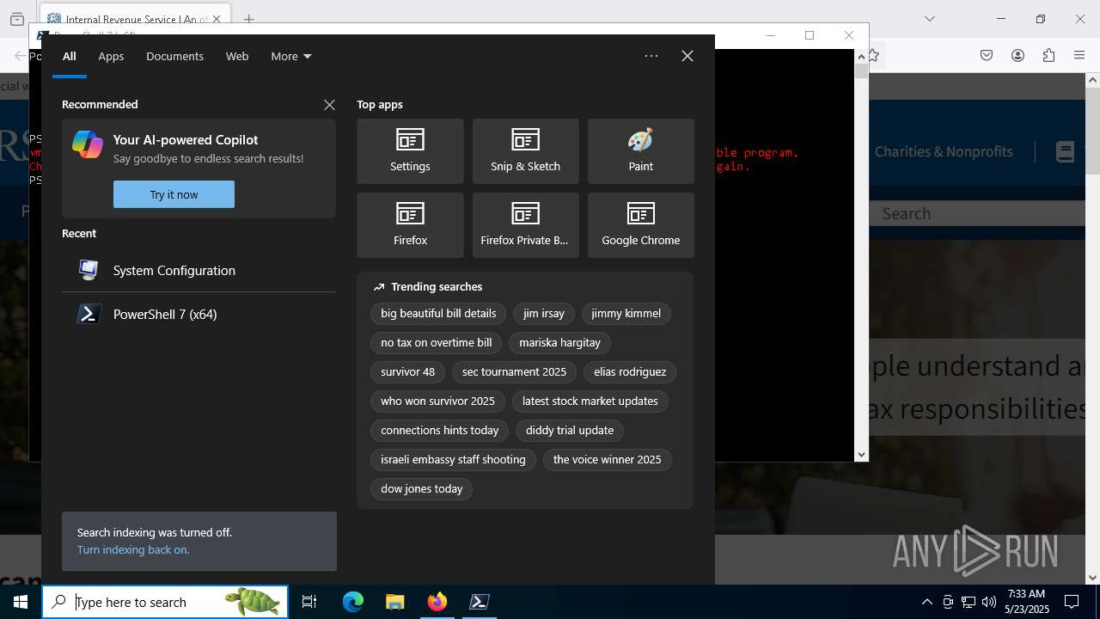This screenshot has width=1100, height=619.
Task: Click the IRS website Search field
Action: tap(977, 213)
